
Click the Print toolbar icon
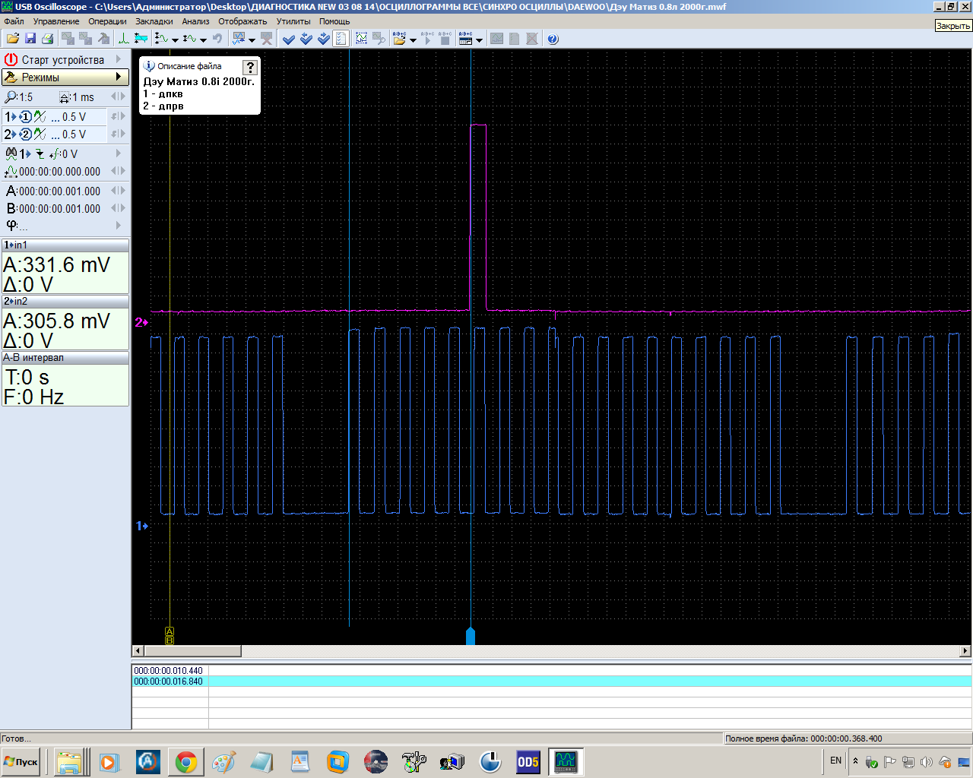pos(47,38)
